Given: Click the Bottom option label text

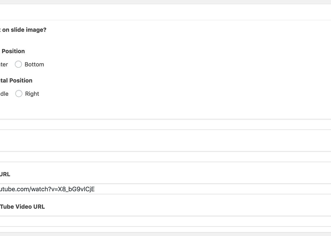Looking at the screenshot, I should click(34, 64).
